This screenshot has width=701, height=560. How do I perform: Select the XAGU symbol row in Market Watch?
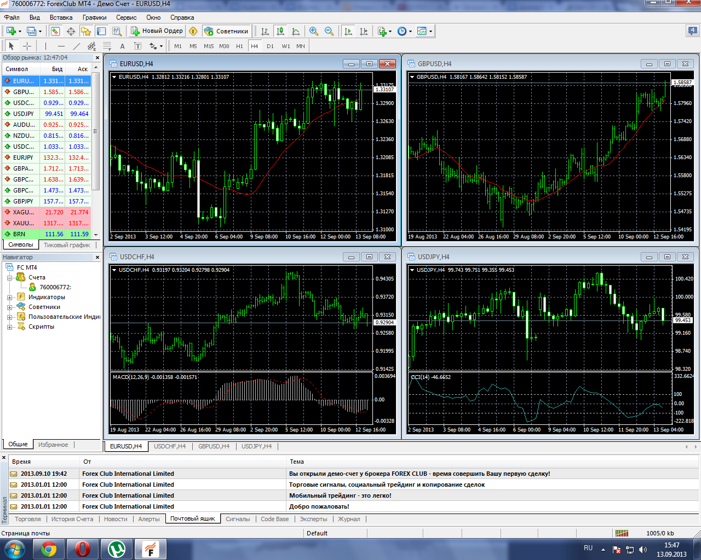(x=24, y=212)
